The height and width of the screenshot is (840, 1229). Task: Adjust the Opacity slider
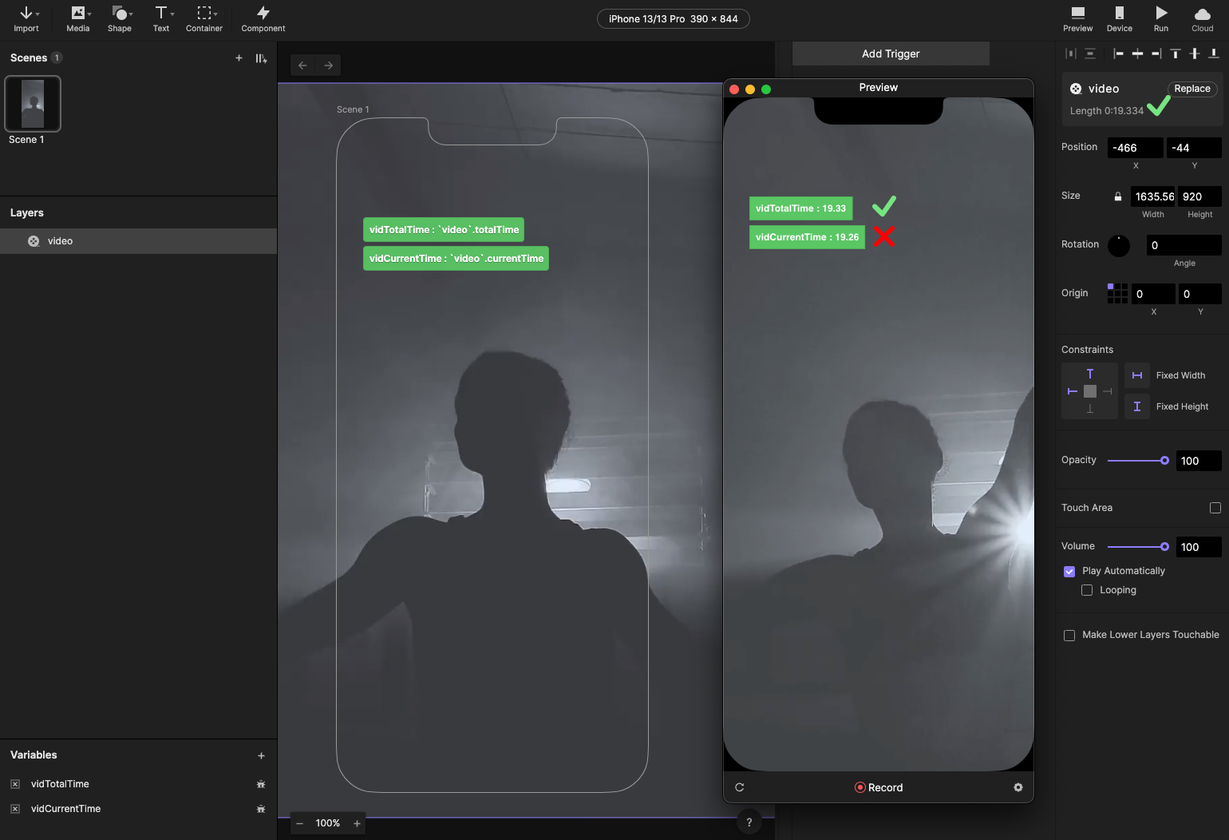point(1139,461)
